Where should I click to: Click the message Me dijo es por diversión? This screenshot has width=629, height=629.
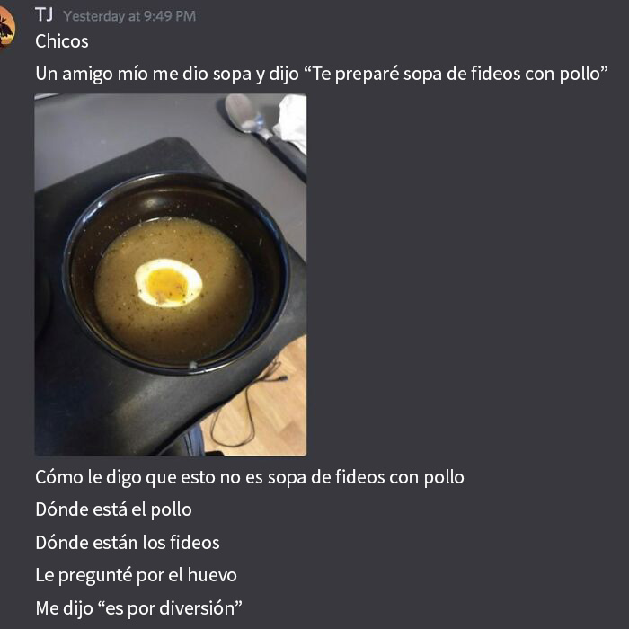tap(138, 608)
